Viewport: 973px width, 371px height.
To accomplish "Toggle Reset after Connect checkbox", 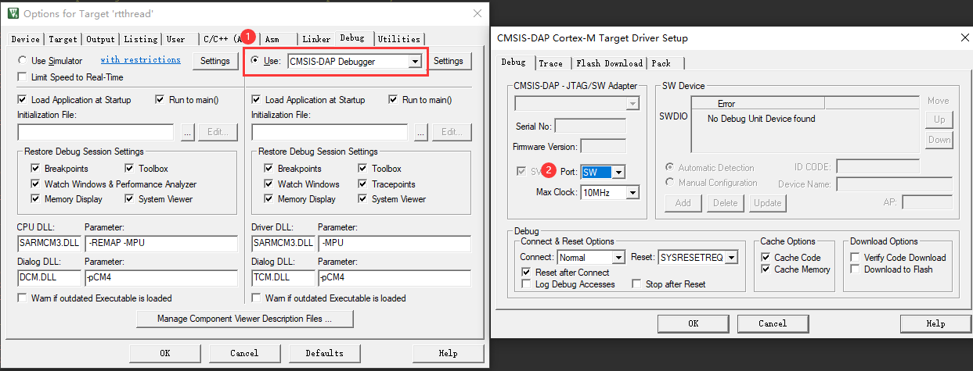I will click(x=527, y=272).
